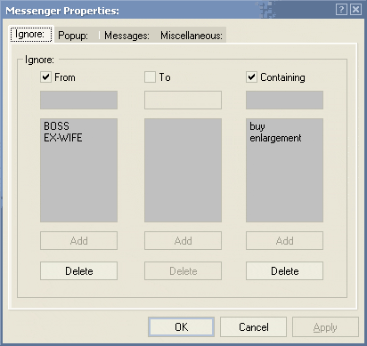
Task: Close the Messenger Properties dialog
Action: (x=355, y=10)
